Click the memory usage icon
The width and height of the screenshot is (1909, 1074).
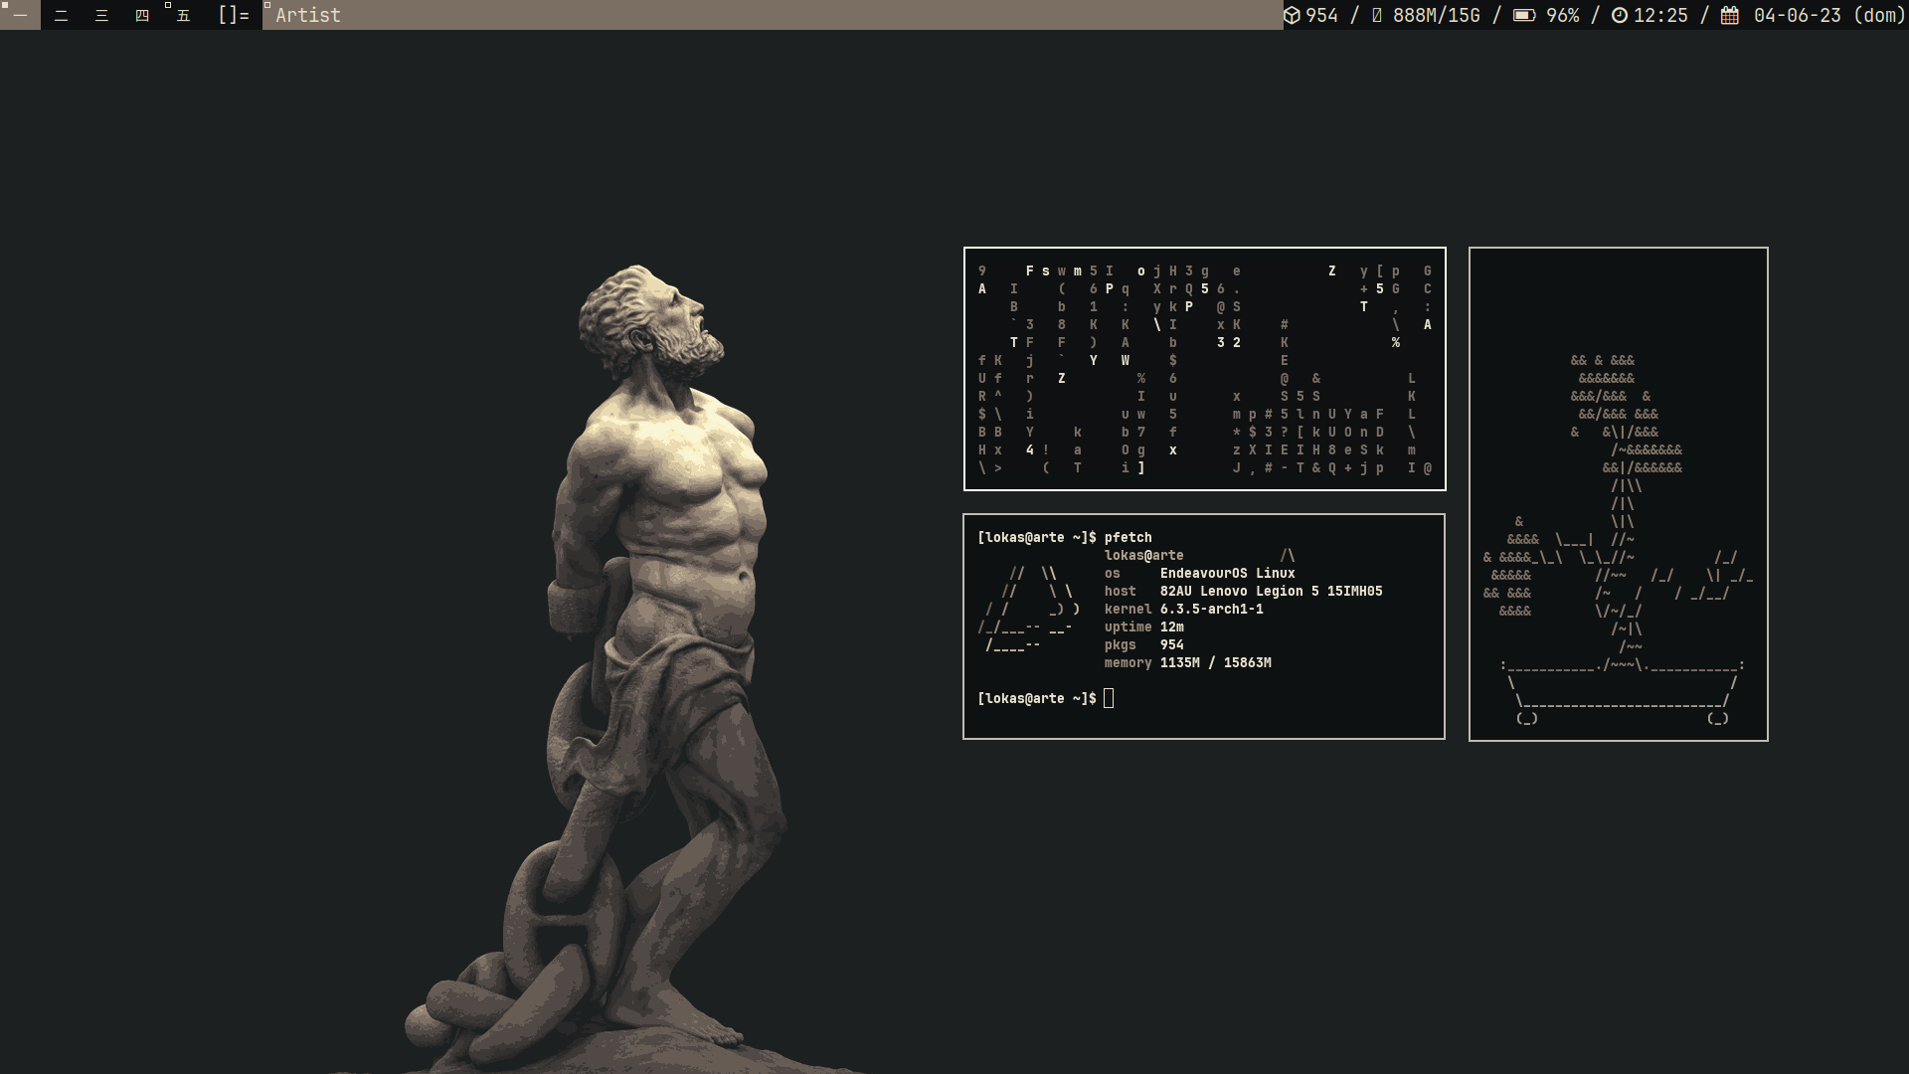pyautogui.click(x=1377, y=15)
